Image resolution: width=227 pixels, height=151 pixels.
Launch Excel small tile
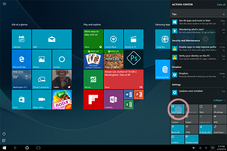click(129, 105)
